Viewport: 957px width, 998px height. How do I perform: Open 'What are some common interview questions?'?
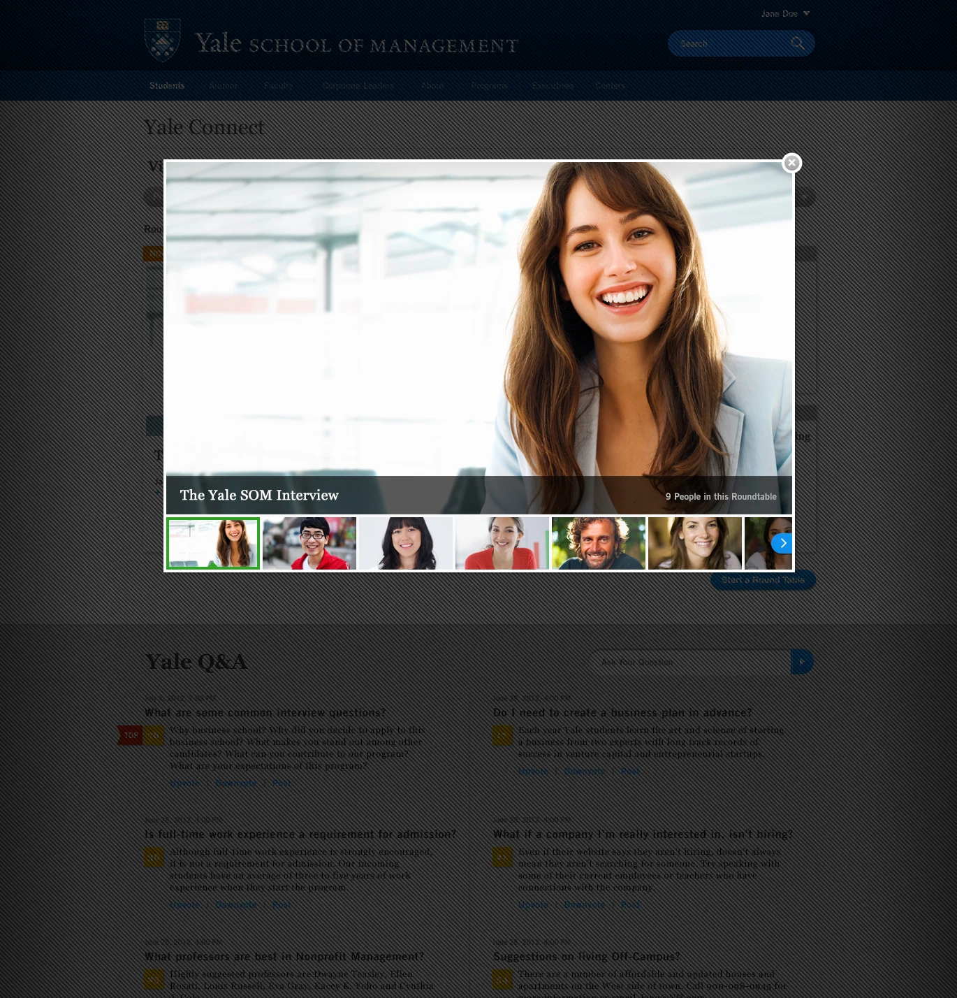(x=265, y=713)
